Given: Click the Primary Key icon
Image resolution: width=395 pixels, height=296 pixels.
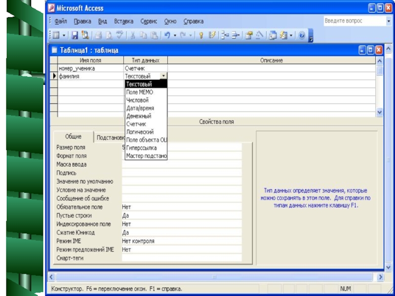Looking at the screenshot, I should (201, 35).
